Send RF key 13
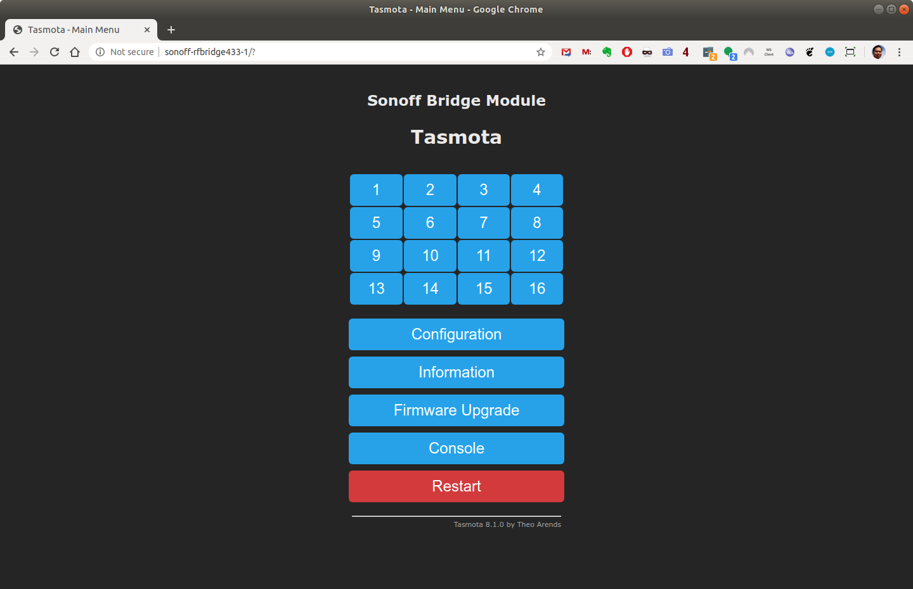Image resolution: width=913 pixels, height=589 pixels. pyautogui.click(x=376, y=289)
